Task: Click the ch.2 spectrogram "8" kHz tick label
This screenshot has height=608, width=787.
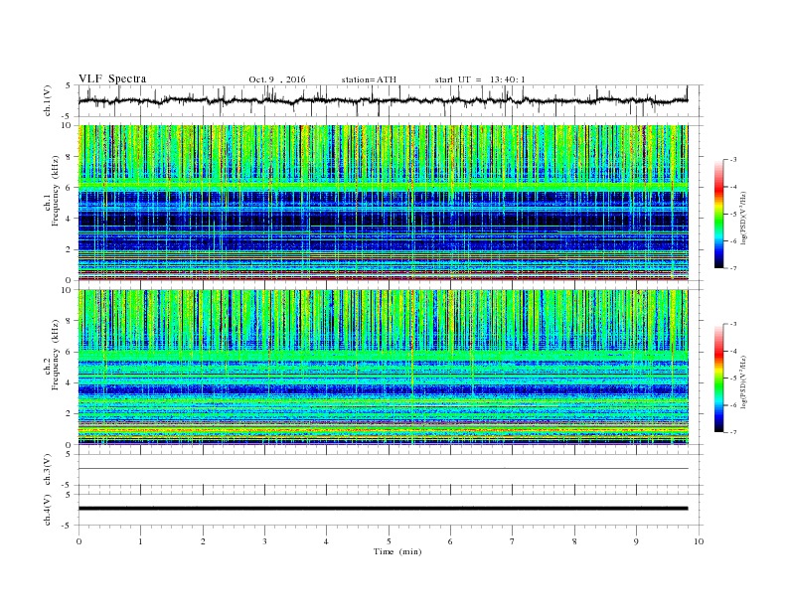Action: (69, 321)
